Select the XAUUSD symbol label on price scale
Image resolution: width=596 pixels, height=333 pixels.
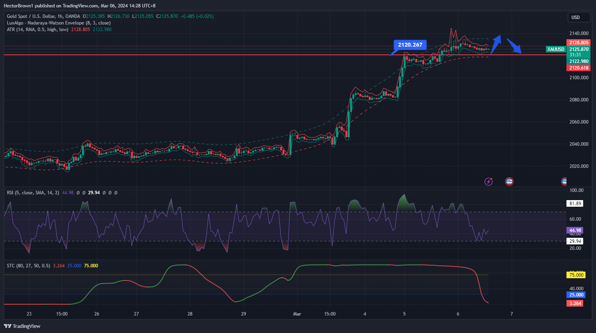coord(556,49)
